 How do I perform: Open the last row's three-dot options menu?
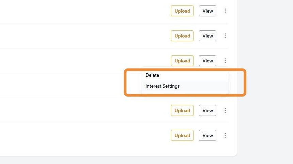(x=225, y=135)
